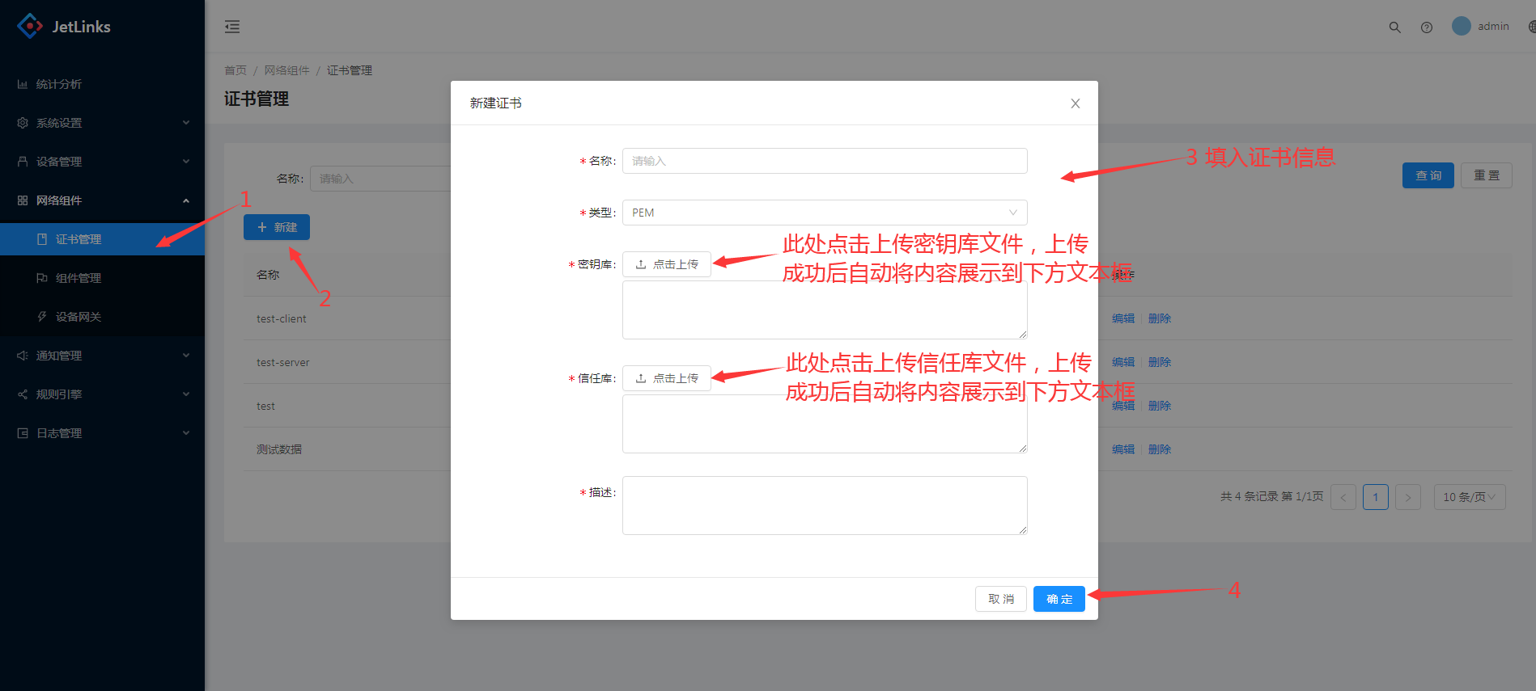Open the help question mark icon
1536x691 pixels.
1426,27
